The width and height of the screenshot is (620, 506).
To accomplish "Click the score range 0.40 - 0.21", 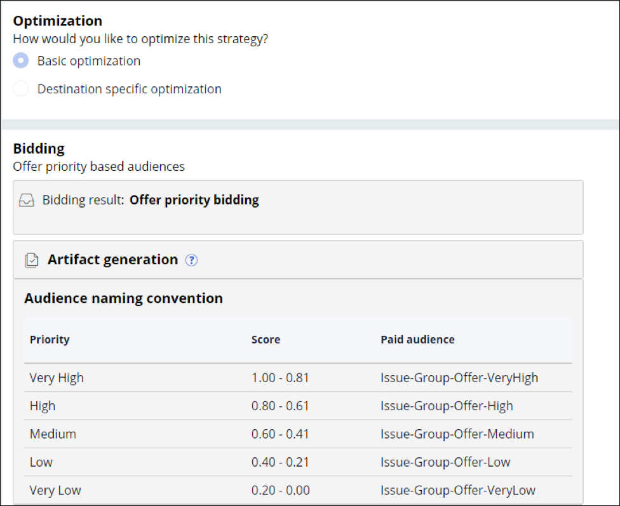I will tap(280, 462).
